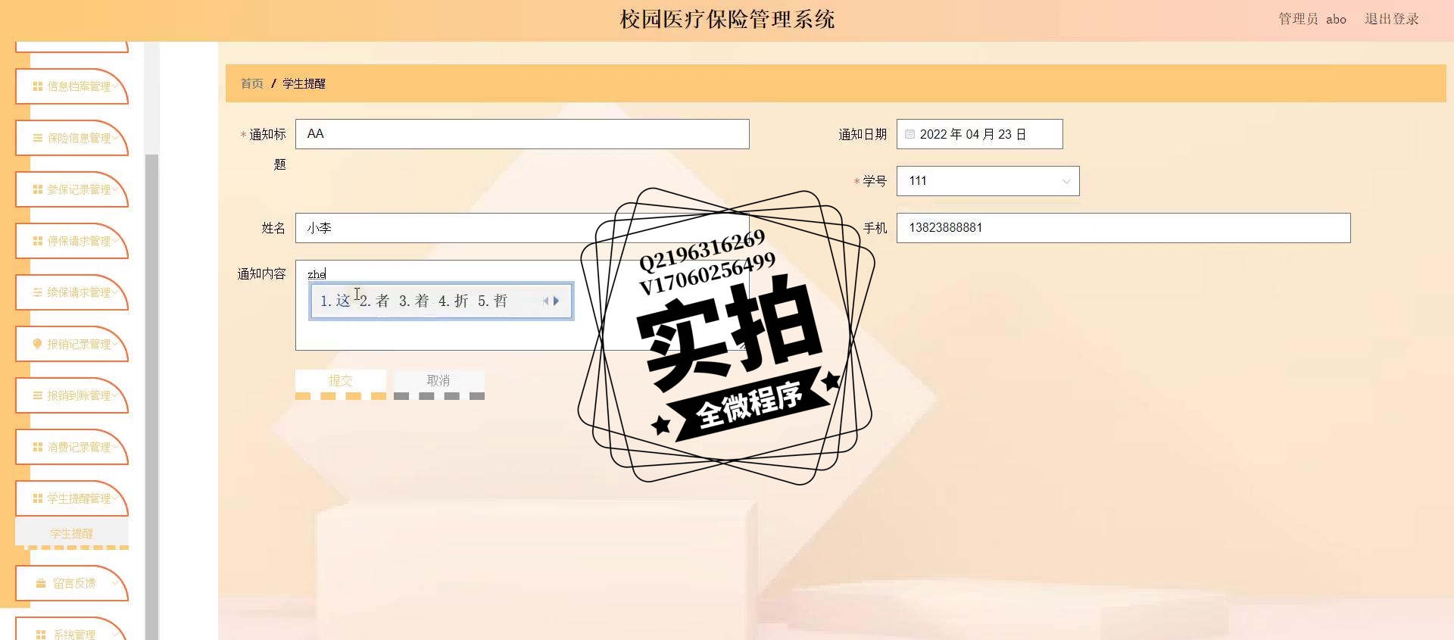This screenshot has height=640, width=1454.
Task: Collapse the 学生提醒管理 menu
Action: (72, 498)
